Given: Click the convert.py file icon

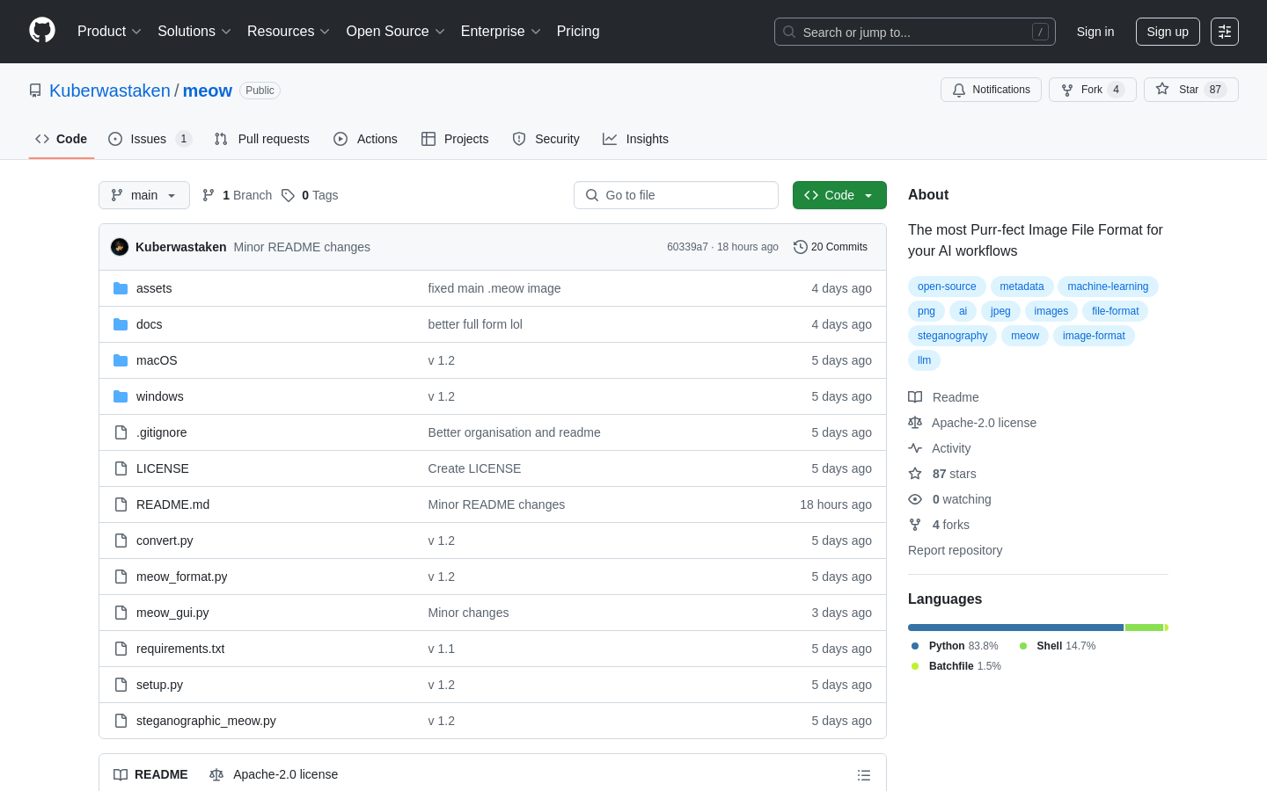Looking at the screenshot, I should pyautogui.click(x=121, y=541).
